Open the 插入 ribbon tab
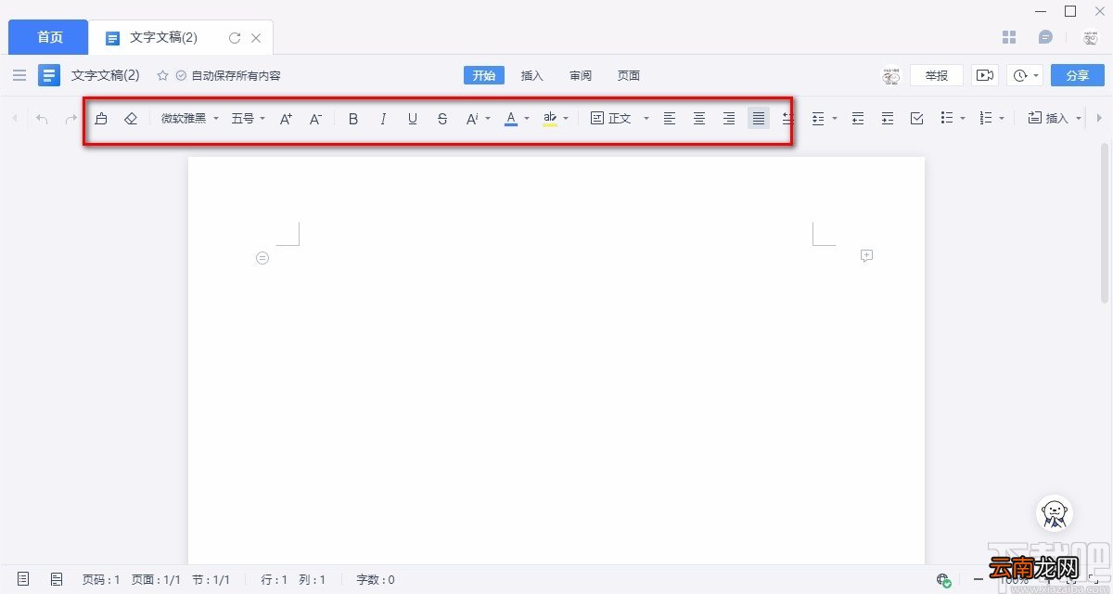Viewport: 1113px width, 594px height. pos(532,75)
